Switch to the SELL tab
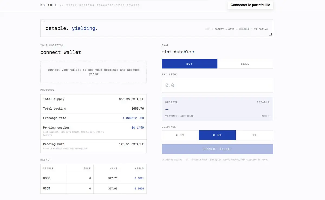 point(245,64)
